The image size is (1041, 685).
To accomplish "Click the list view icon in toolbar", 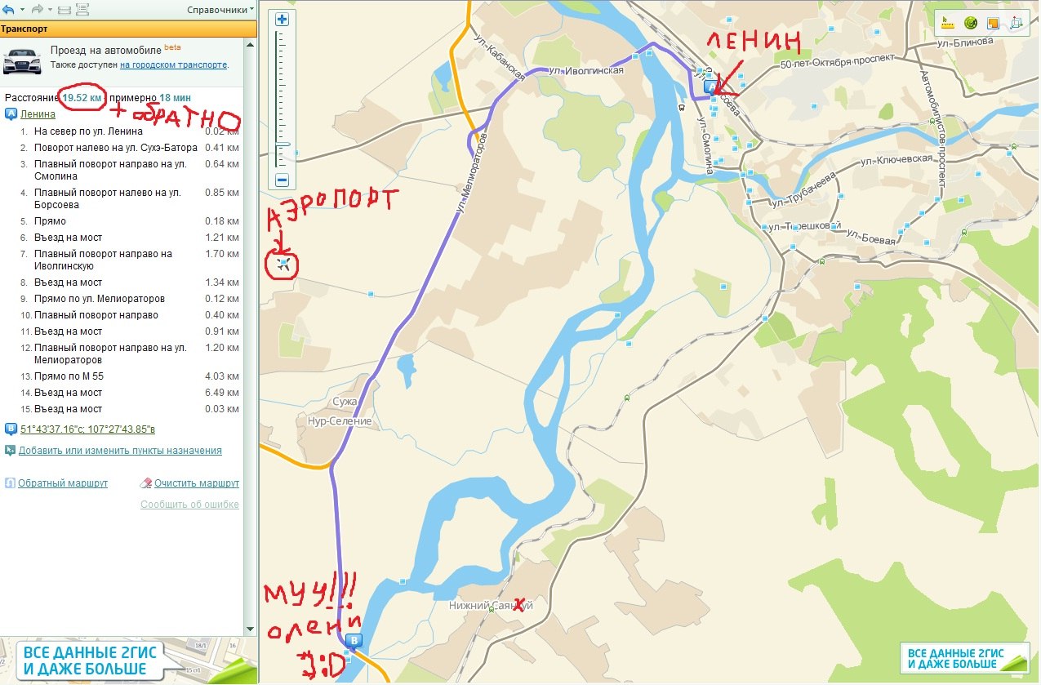I will [82, 9].
